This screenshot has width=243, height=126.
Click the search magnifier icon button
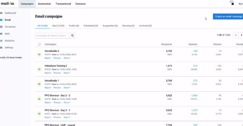pyautogui.click(x=72, y=36)
